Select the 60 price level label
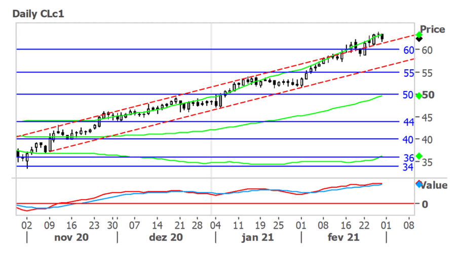This screenshot has width=456, height=256. [x=409, y=50]
